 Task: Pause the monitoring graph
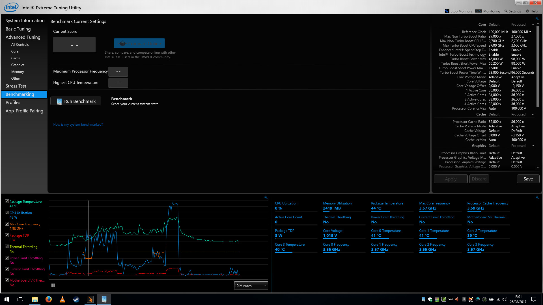(x=53, y=286)
